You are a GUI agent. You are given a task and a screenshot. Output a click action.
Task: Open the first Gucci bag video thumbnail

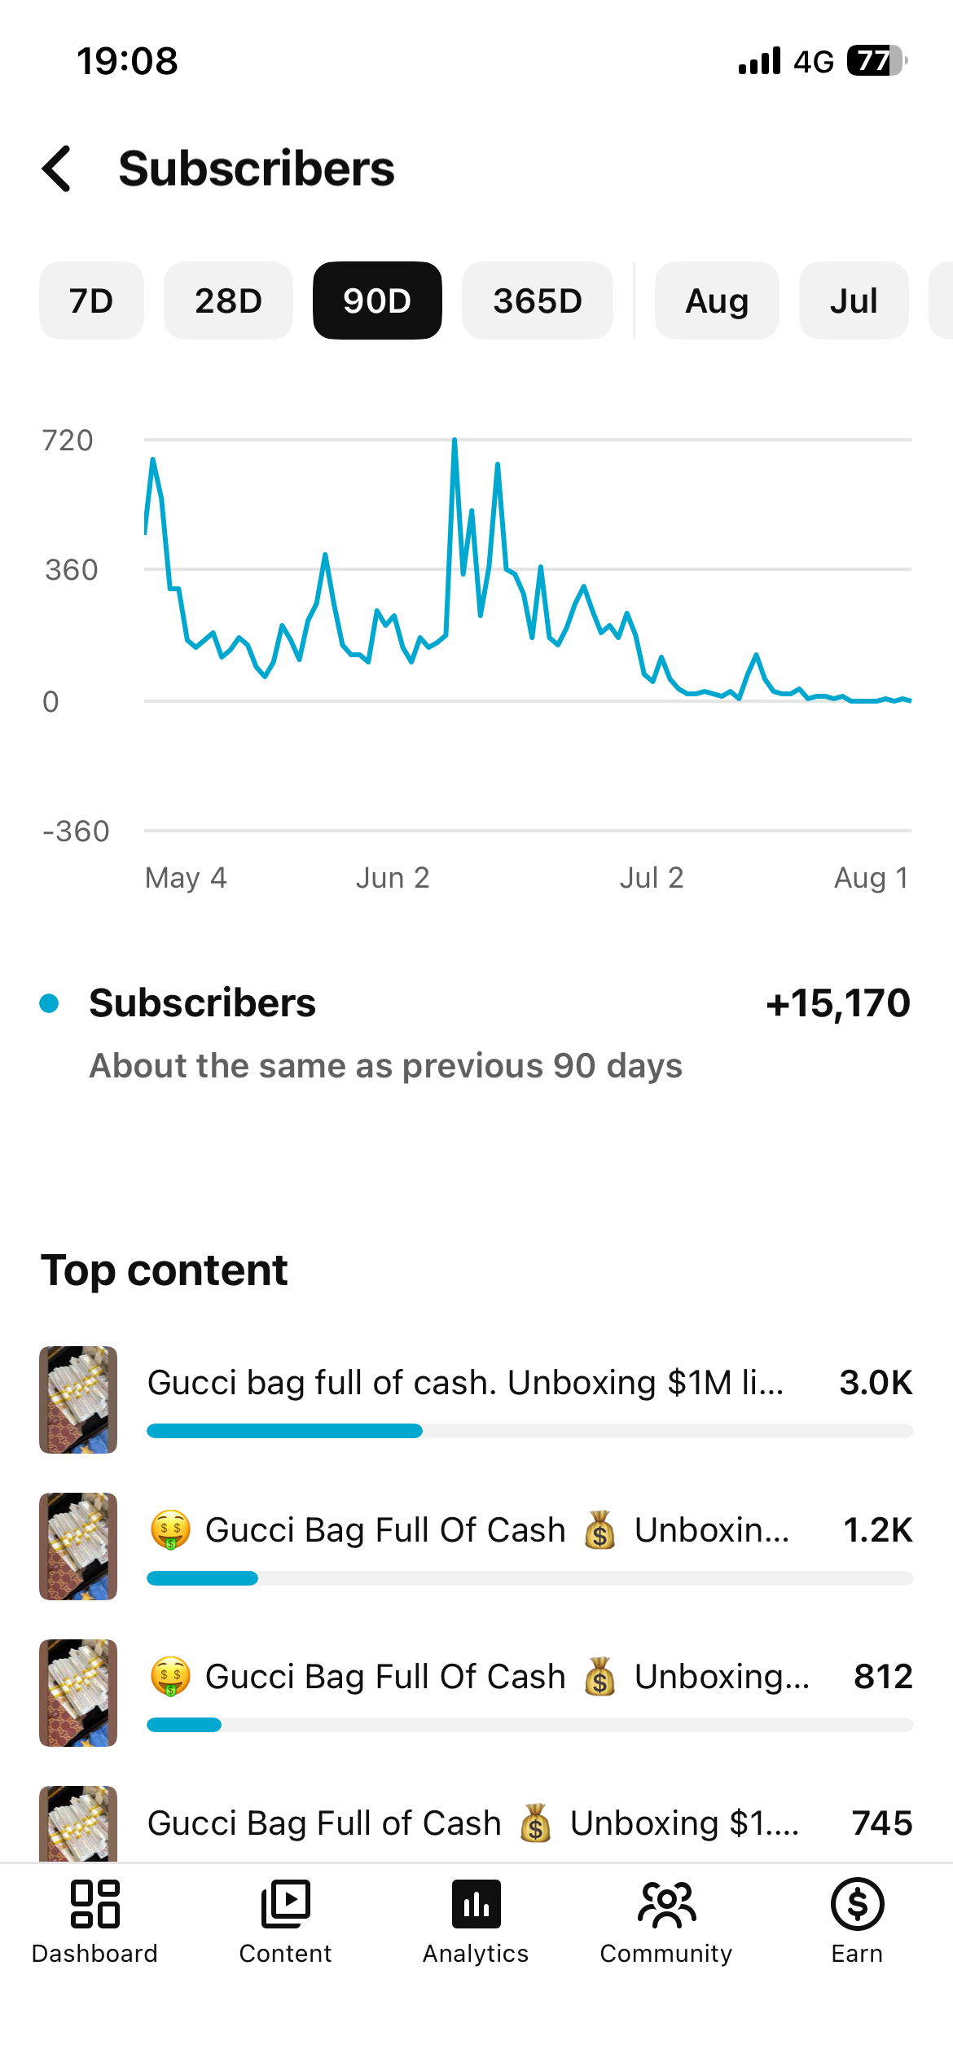(x=78, y=1399)
